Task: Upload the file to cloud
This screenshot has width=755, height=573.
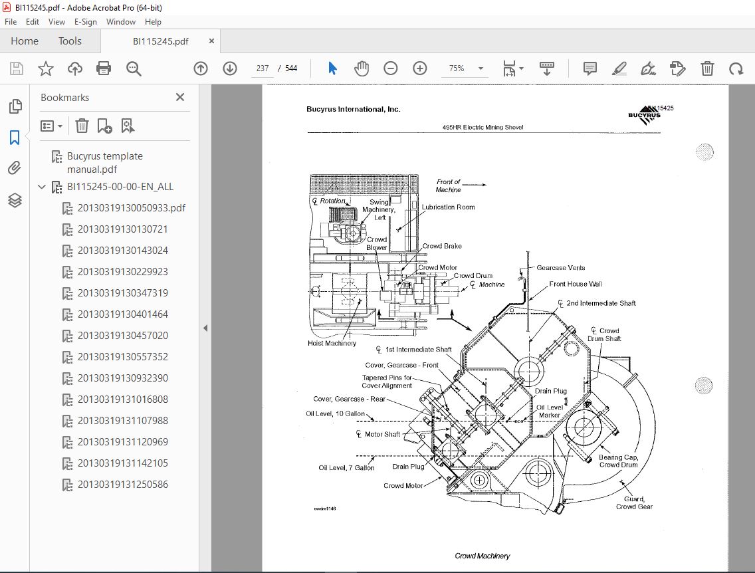Action: [74, 68]
